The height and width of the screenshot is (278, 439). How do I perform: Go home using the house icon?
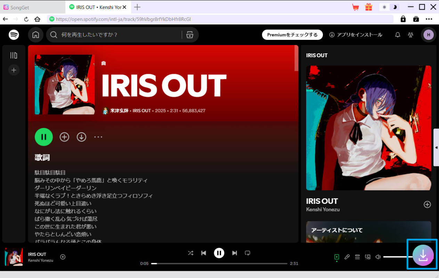35,35
